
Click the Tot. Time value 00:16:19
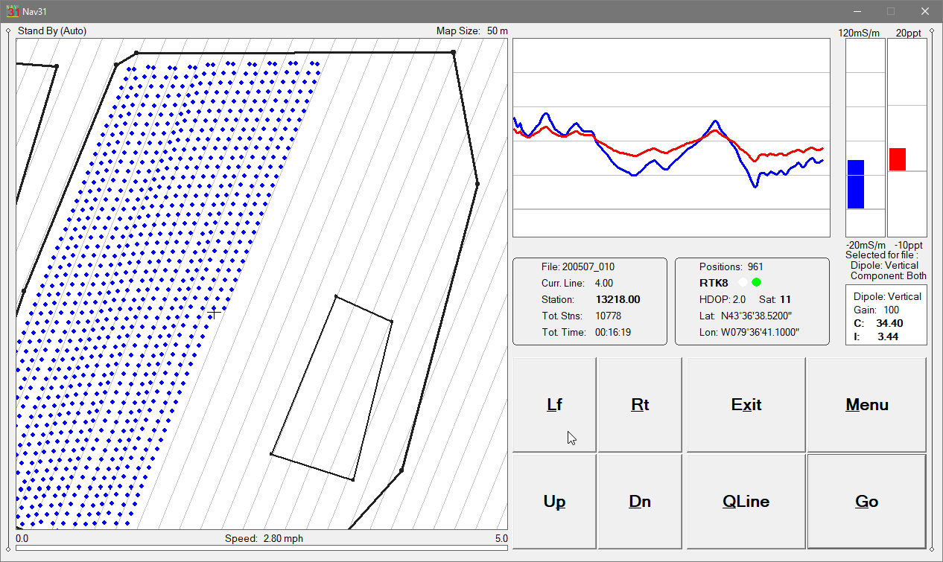(613, 332)
